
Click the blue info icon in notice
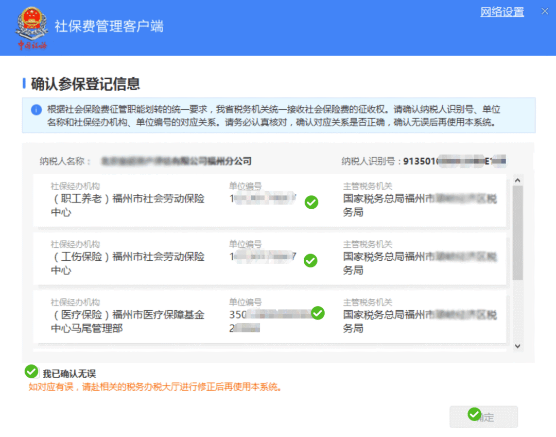click(x=36, y=110)
